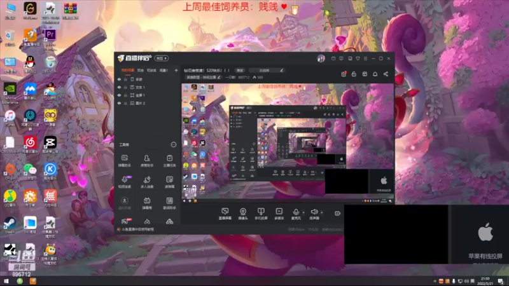Hide the 图片 2 source layer
This screenshot has height=286, width=509.
[119, 103]
